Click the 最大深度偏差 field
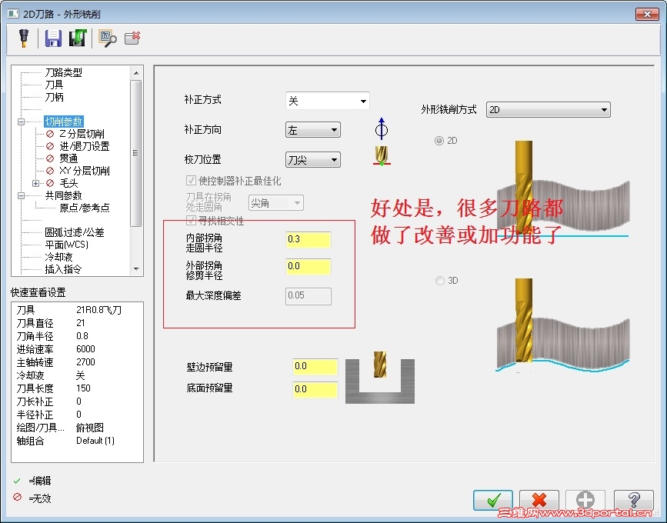This screenshot has width=667, height=523. point(308,296)
